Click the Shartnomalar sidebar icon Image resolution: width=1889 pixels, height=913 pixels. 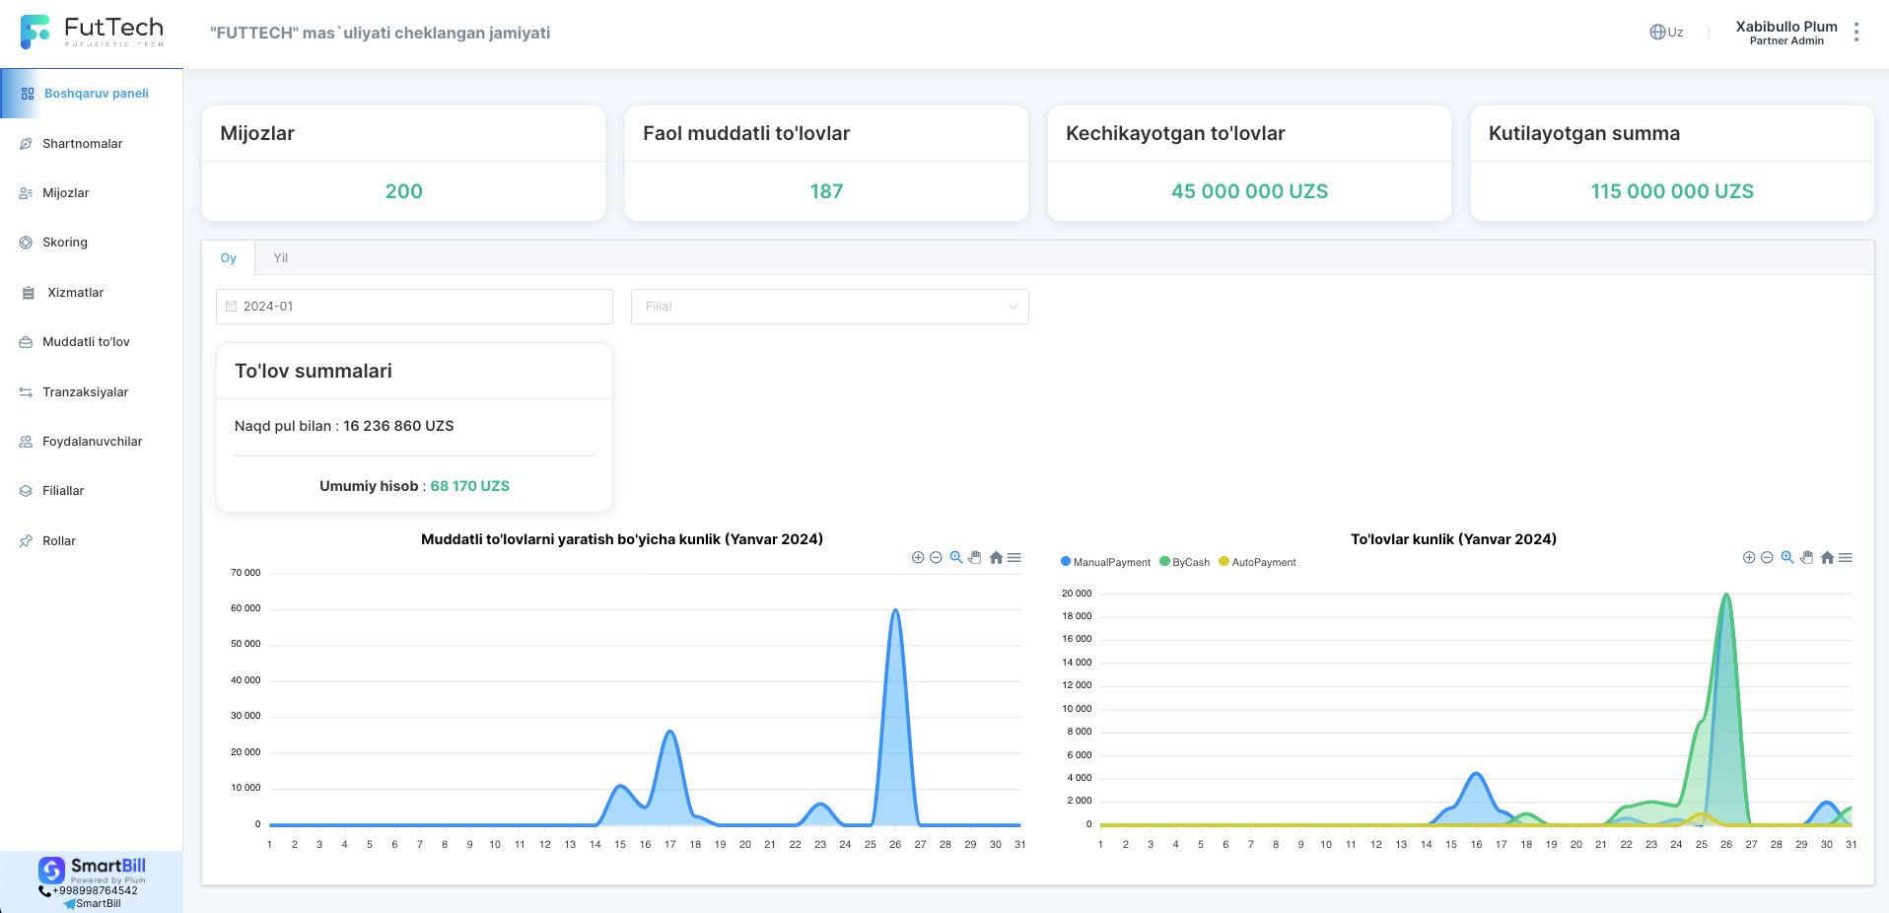pyautogui.click(x=26, y=144)
